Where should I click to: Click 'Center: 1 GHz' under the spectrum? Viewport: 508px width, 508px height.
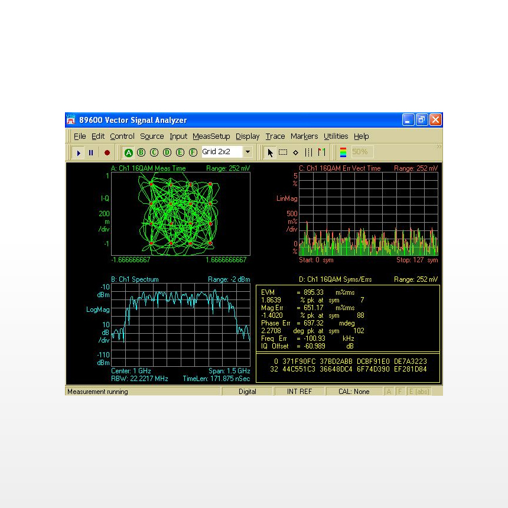(131, 371)
